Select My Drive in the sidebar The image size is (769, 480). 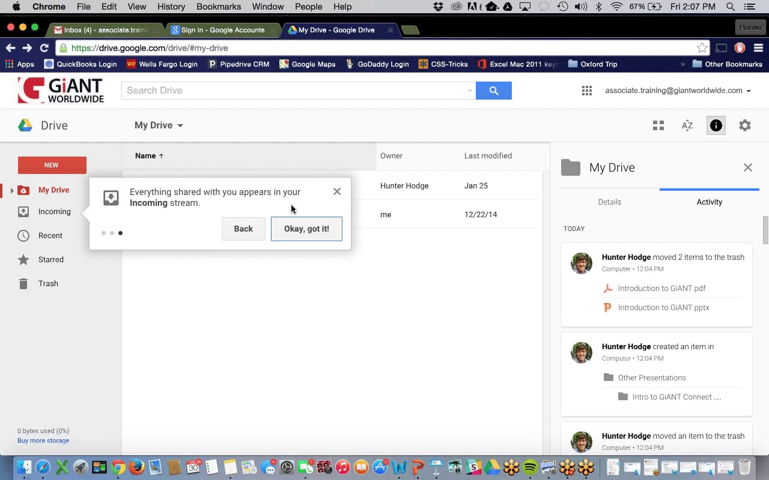(53, 190)
